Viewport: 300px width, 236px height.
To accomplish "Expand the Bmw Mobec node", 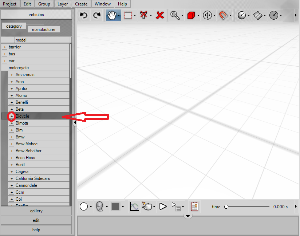I will 12,144.
